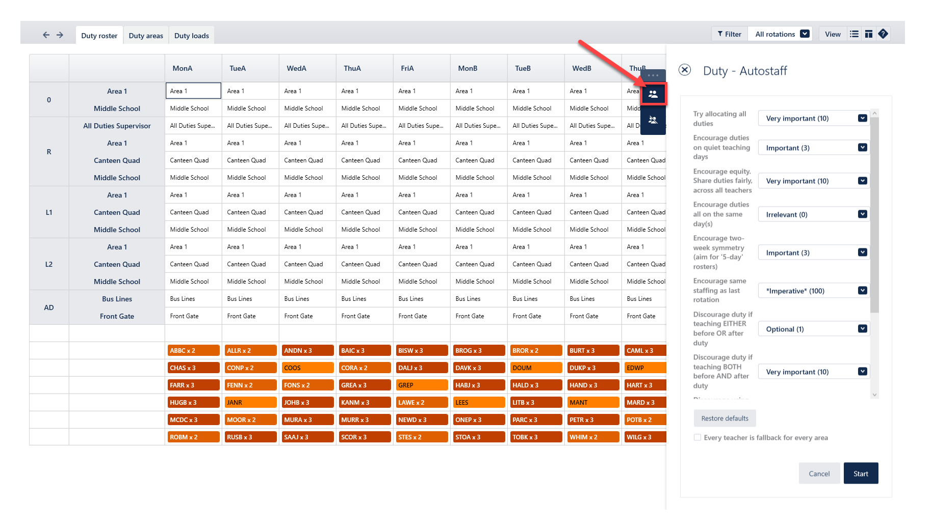Select the TueA column header

coord(250,68)
